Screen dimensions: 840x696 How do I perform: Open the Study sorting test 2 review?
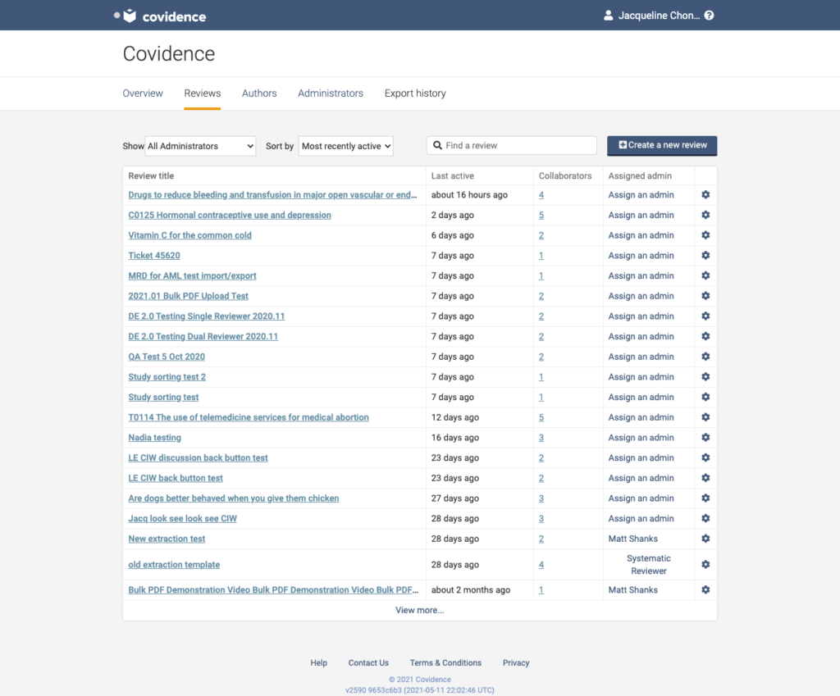pos(167,377)
